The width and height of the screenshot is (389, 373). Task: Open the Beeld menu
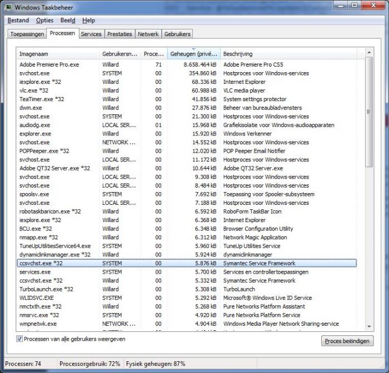[x=68, y=21]
